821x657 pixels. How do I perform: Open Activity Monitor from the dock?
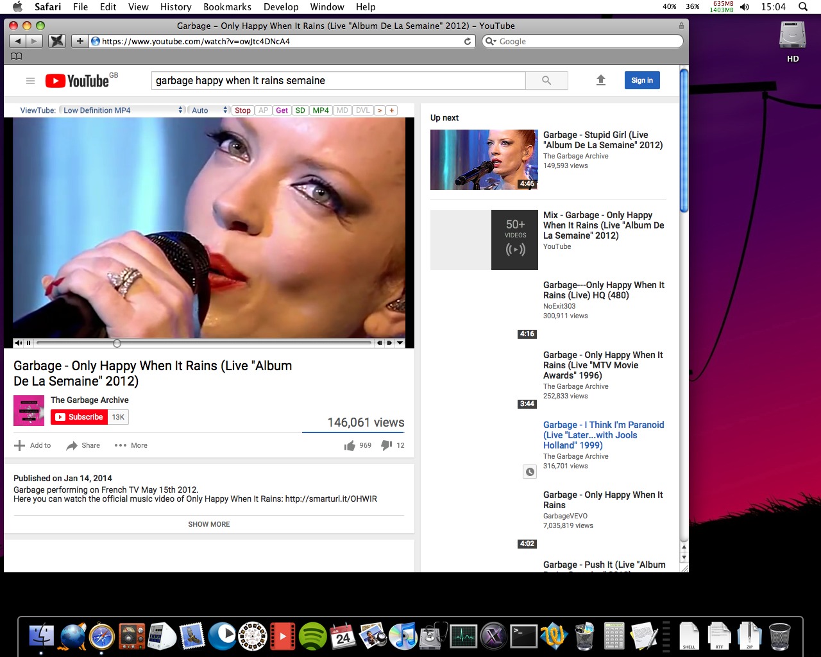click(463, 636)
